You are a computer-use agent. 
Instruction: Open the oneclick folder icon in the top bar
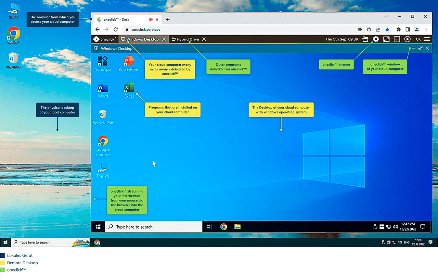[365, 39]
